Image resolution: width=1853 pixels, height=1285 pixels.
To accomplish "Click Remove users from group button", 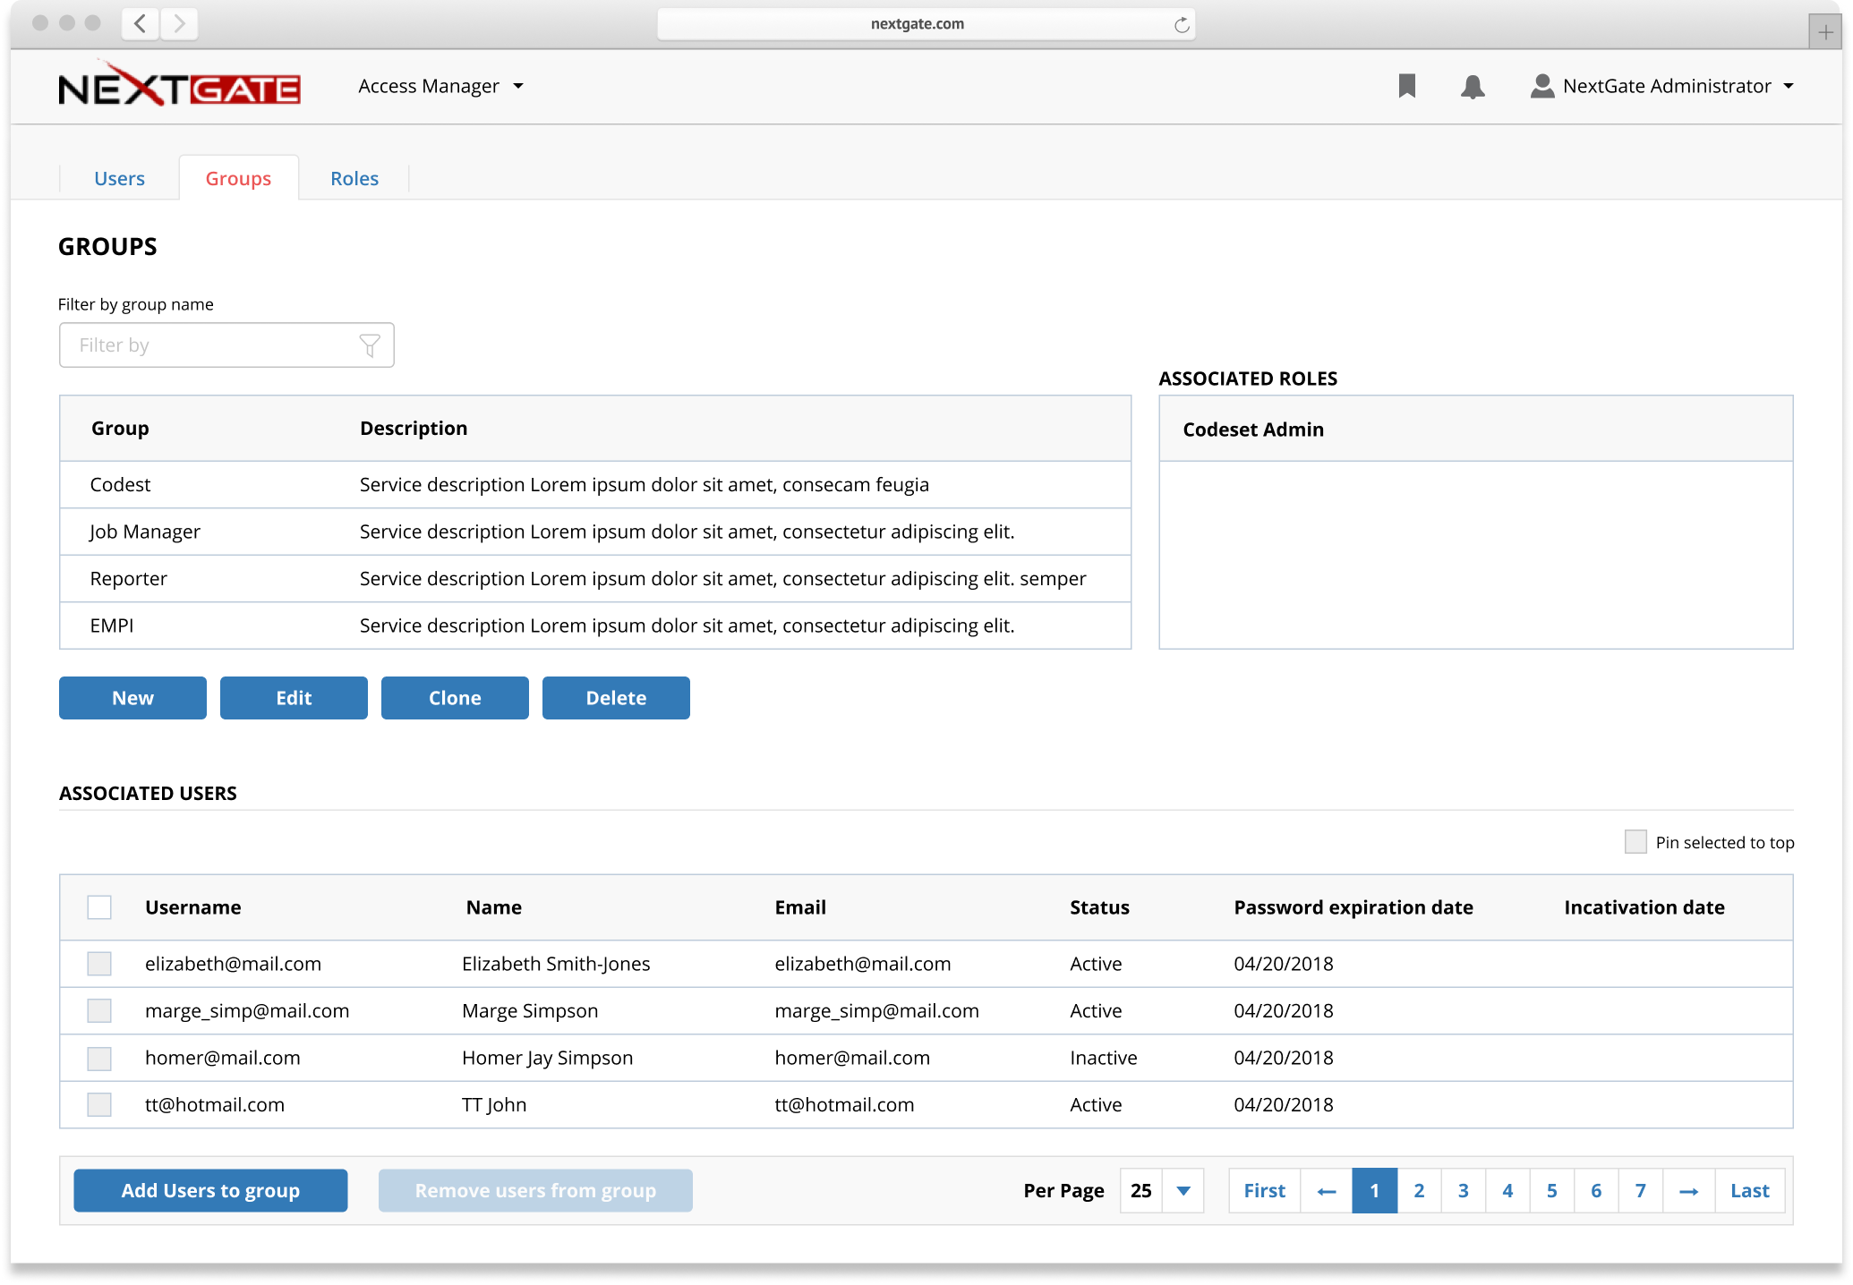I will tap(535, 1191).
